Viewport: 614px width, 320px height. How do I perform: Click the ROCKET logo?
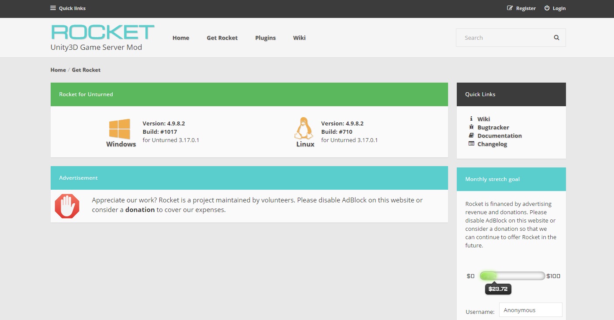[103, 32]
